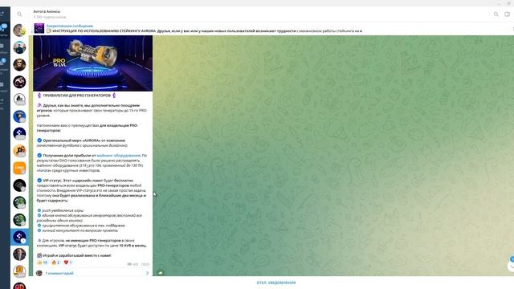Open chat with black eye logo avatar

tap(19, 185)
